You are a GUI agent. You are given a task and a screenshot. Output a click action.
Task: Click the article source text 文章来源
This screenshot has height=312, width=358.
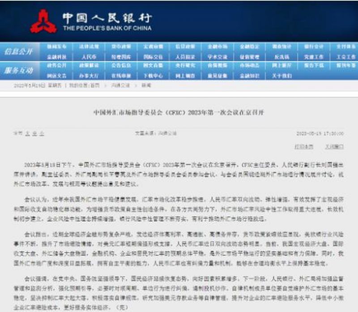point(156,133)
